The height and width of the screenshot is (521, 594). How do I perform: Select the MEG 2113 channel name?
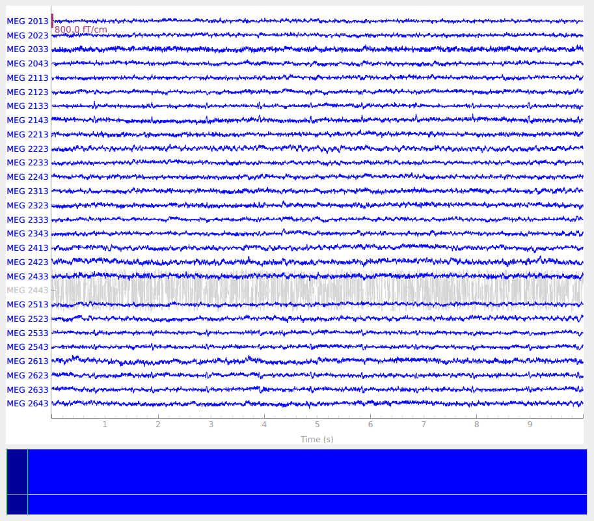27,78
